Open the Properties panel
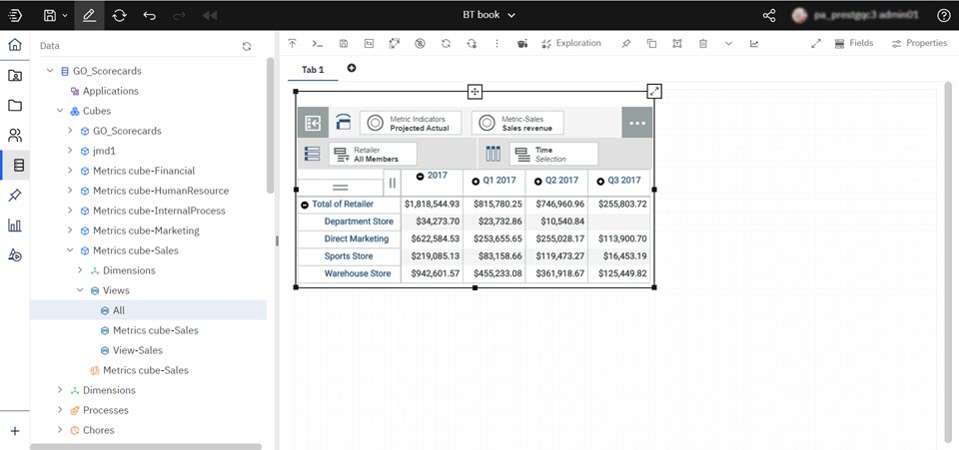 pos(920,43)
